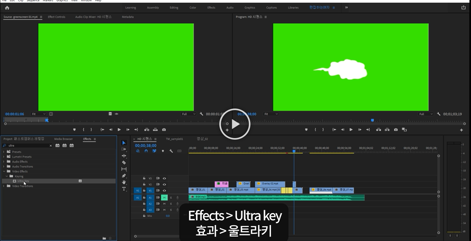Select the Track Select Forward tool
The width and height of the screenshot is (471, 241).
[x=124, y=149]
